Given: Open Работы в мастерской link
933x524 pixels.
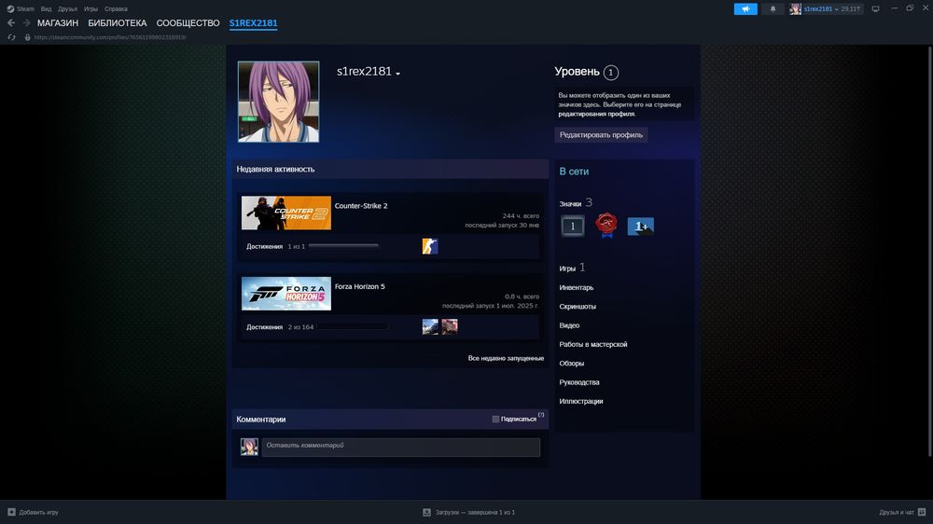Looking at the screenshot, I should point(592,344).
